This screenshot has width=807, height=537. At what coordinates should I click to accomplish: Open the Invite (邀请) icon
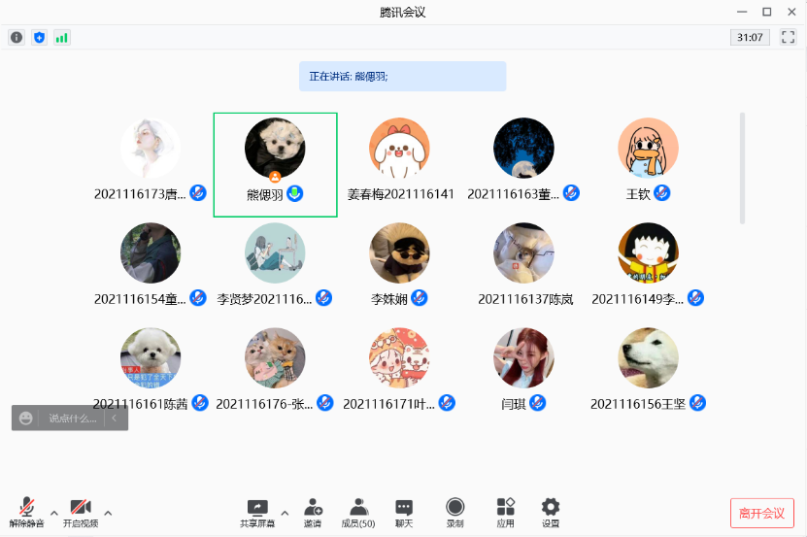(313, 512)
